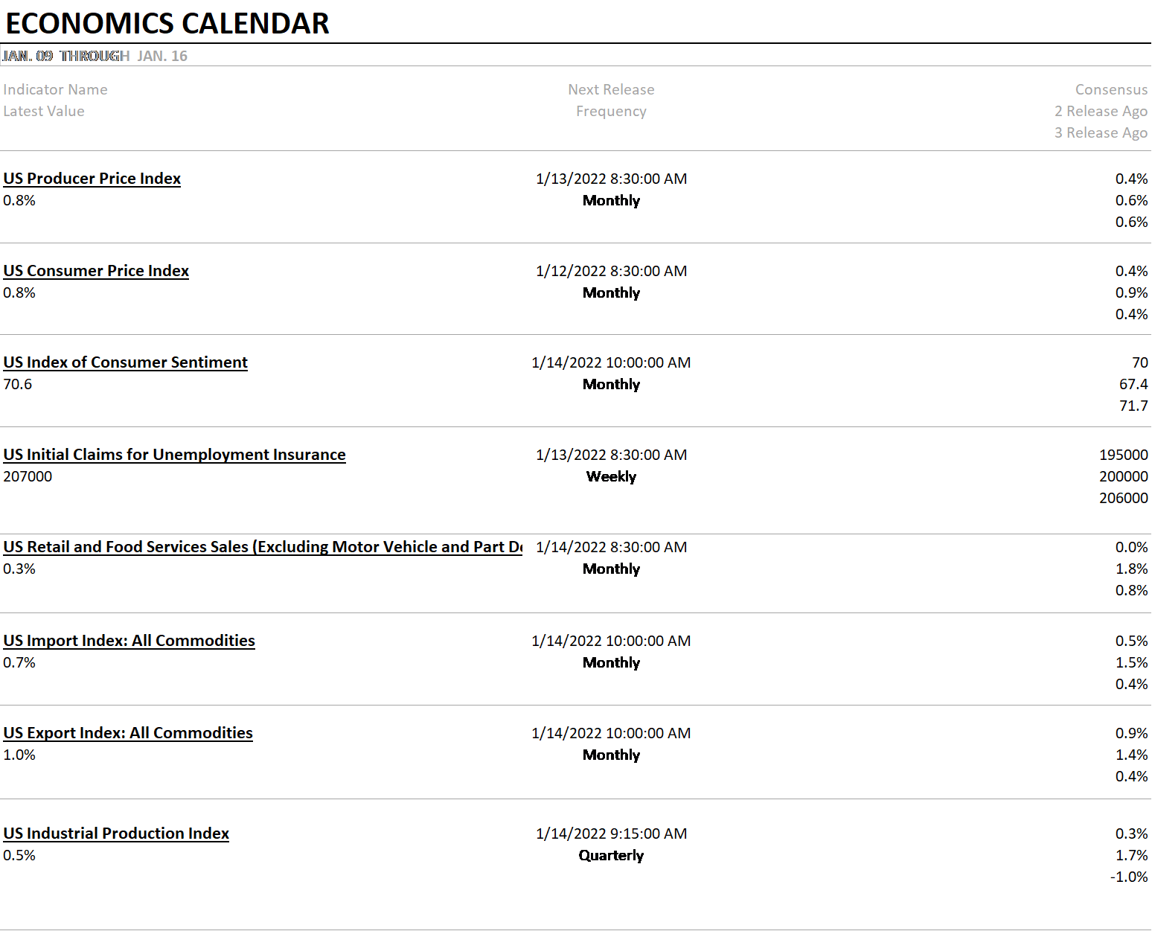Select Consumer Sentiment latest value 70.6
The height and width of the screenshot is (931, 1152).
[18, 384]
